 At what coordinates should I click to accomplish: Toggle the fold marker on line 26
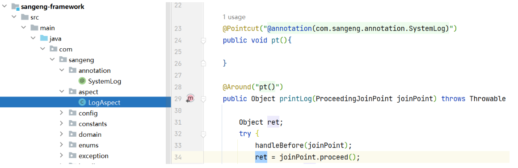click(x=203, y=63)
